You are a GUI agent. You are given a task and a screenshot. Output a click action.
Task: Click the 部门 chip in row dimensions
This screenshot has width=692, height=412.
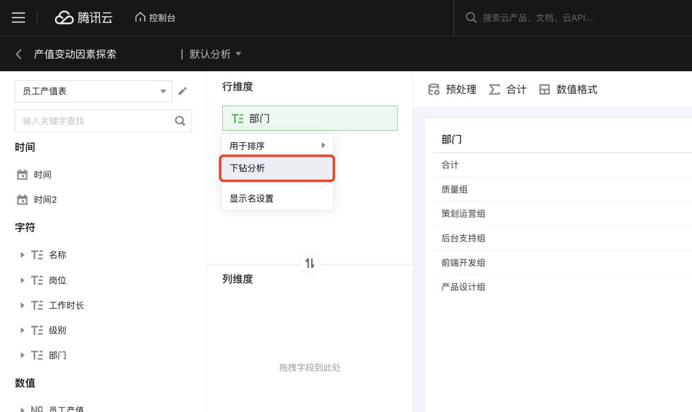(x=310, y=118)
